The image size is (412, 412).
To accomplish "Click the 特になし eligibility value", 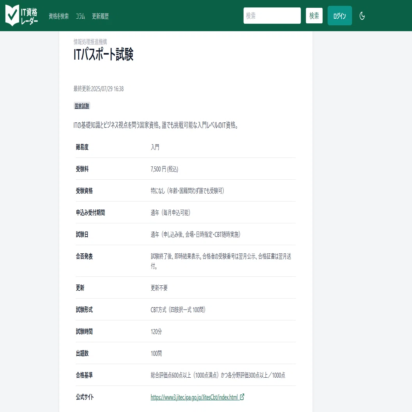I will point(187,191).
